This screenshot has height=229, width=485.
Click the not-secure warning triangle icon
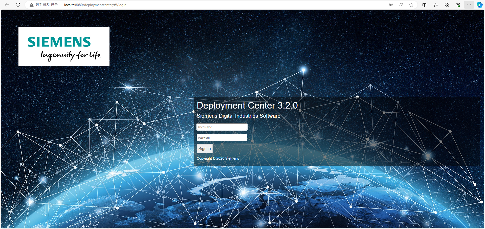click(32, 5)
